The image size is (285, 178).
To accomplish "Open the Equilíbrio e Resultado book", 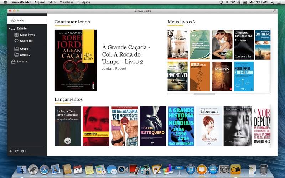I will [x=244, y=76].
